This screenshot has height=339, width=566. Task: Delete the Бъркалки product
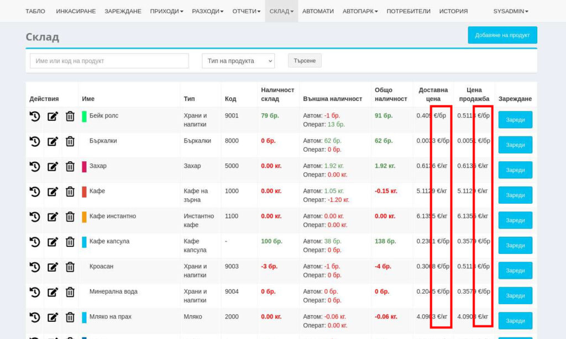[70, 141]
